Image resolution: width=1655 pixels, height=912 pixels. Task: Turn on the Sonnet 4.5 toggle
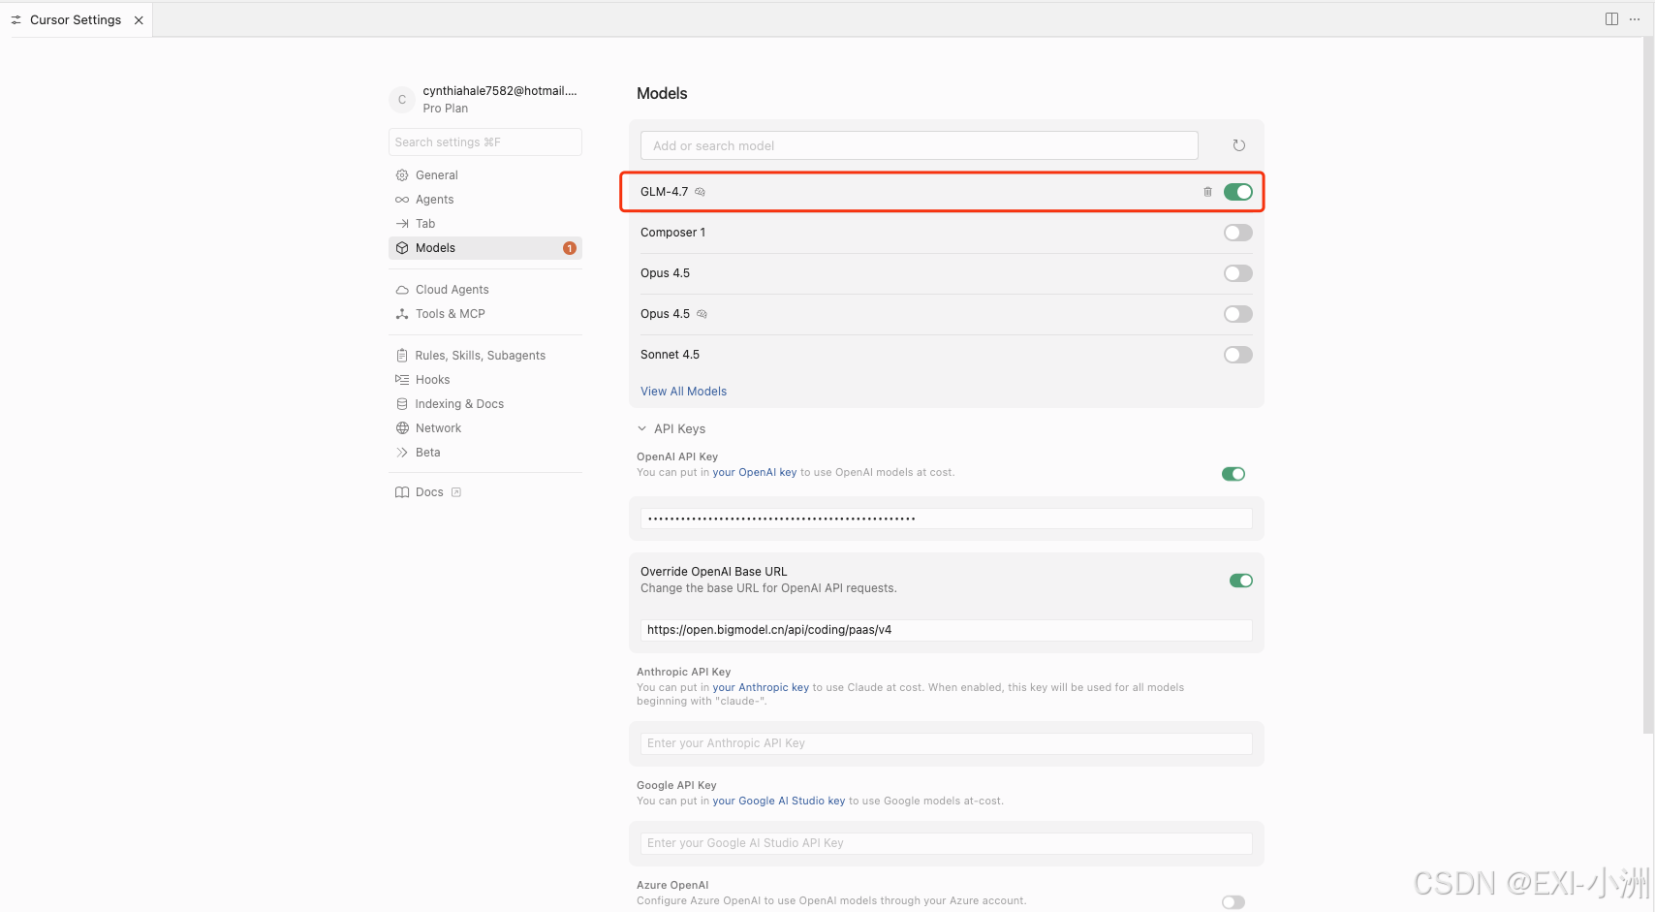pyautogui.click(x=1238, y=355)
